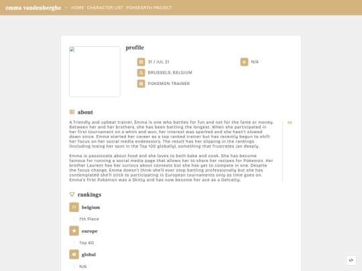362x271 pixels.
Task: Click the star icon beside europe
Action: point(74,231)
